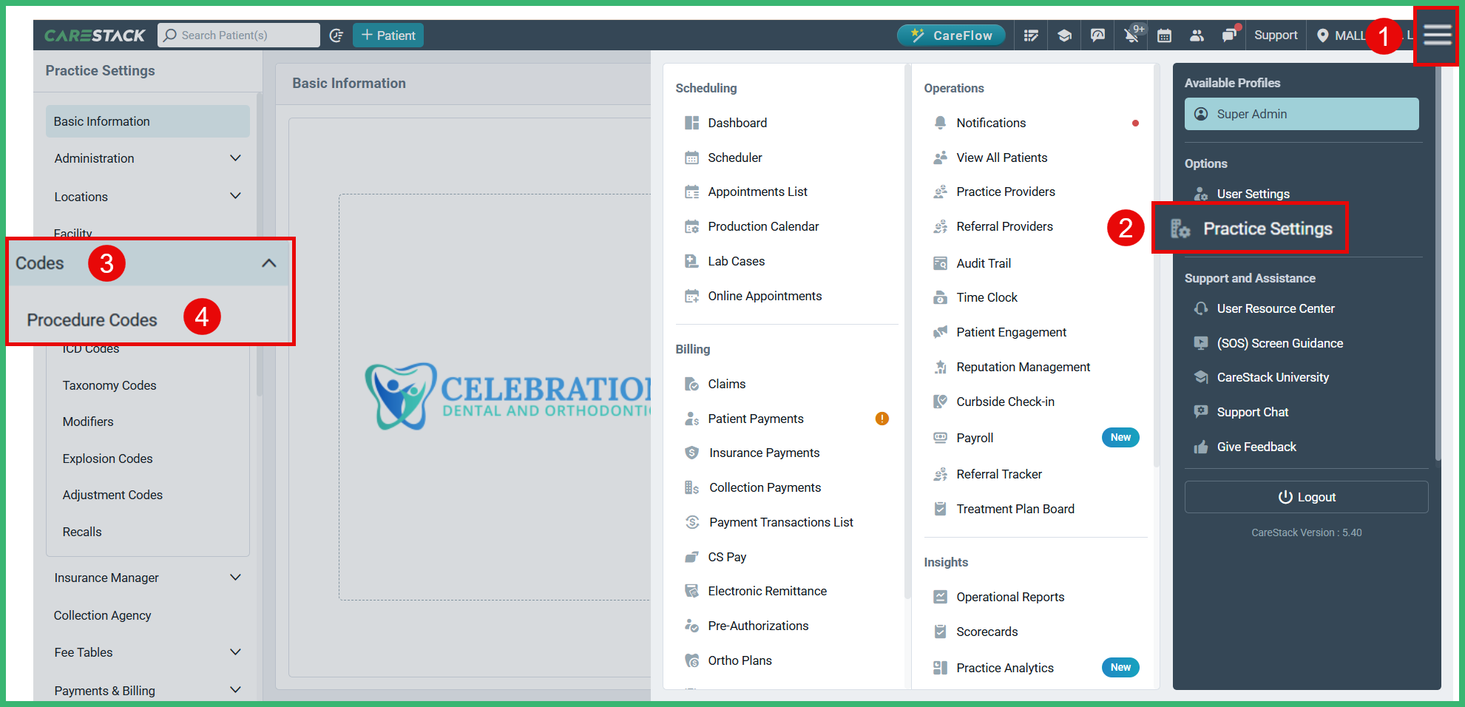Open Scheduler from the Scheduling menu
Image resolution: width=1465 pixels, height=707 pixels.
pos(734,157)
